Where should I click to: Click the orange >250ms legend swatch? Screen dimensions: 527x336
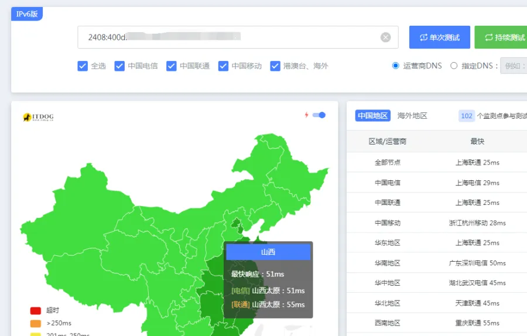(36, 323)
